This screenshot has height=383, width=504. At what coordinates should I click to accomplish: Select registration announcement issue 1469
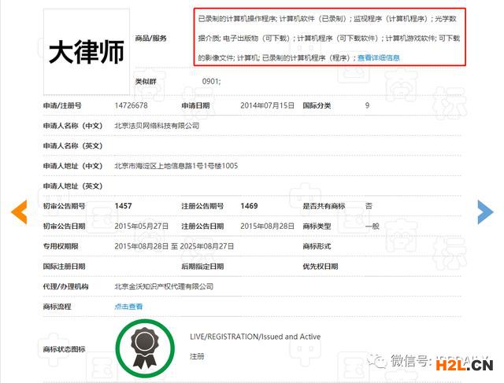tap(249, 206)
